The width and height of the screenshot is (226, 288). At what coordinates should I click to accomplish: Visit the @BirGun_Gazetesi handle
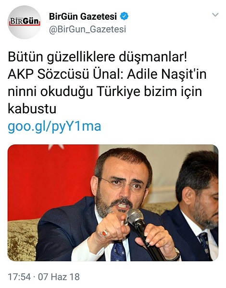coord(88,29)
